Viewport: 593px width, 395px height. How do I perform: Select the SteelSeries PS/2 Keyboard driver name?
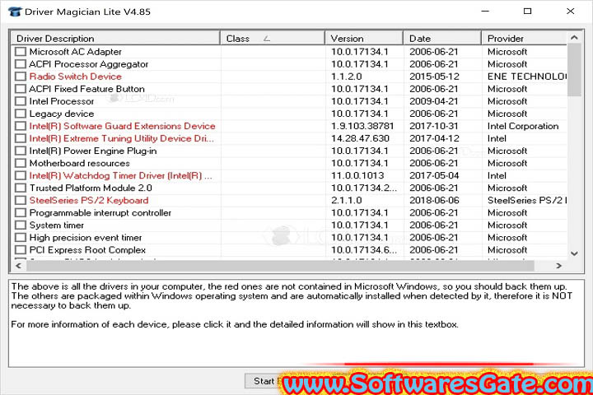coord(89,200)
